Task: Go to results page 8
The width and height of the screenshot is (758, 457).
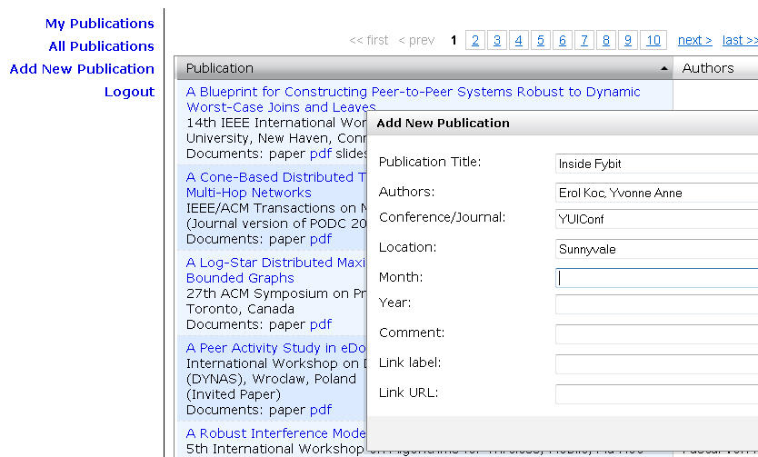Action: 605,40
